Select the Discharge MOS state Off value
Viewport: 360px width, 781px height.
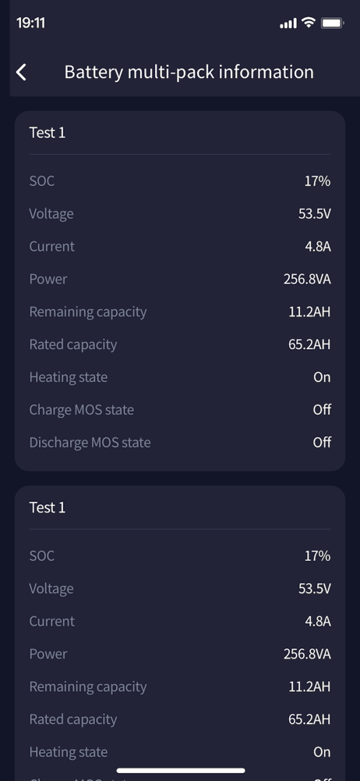[x=323, y=442]
